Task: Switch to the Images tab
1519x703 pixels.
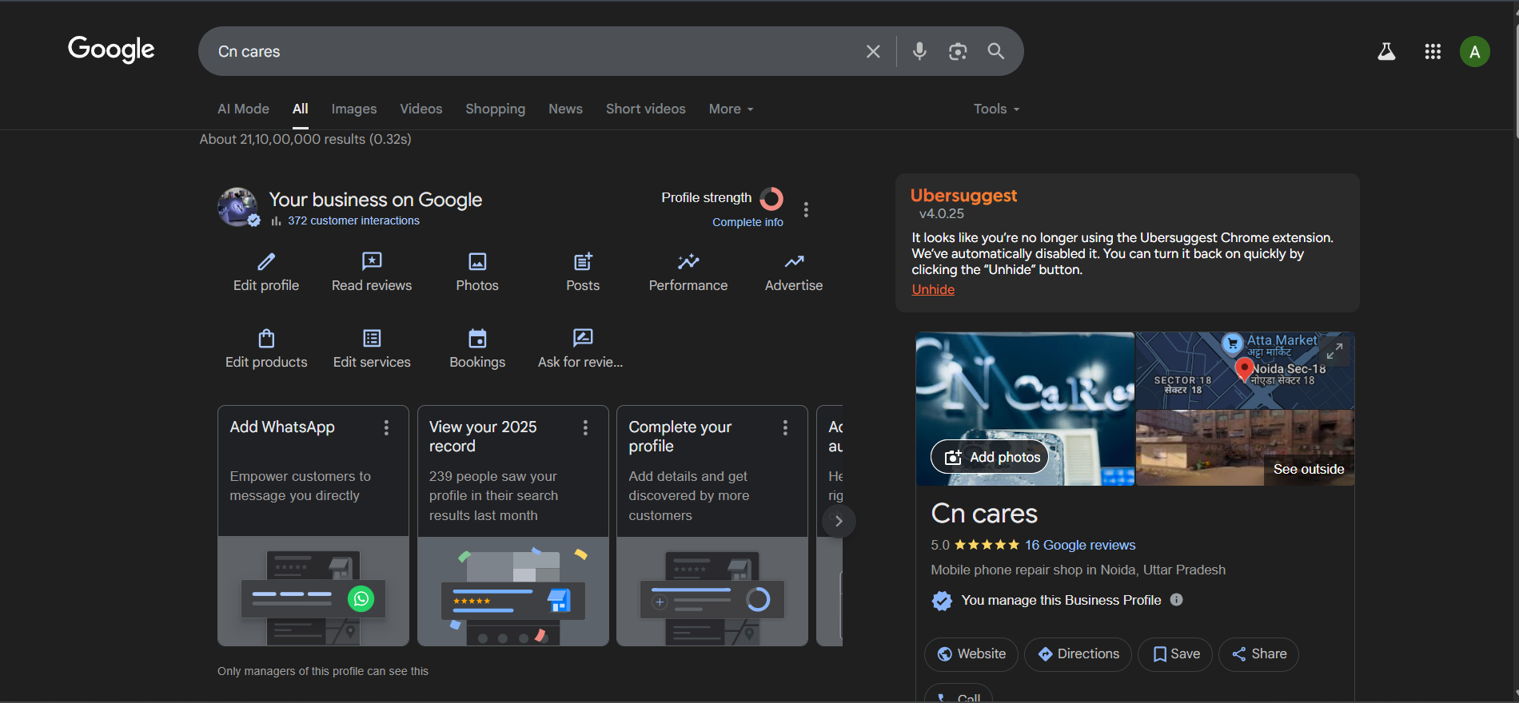Action: coord(353,109)
